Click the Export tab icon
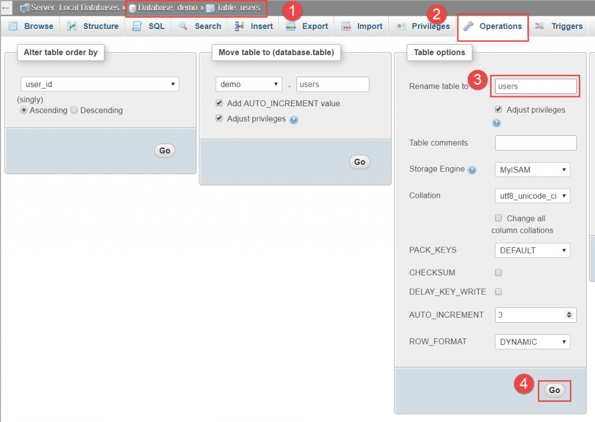The width and height of the screenshot is (595, 422). 291,26
